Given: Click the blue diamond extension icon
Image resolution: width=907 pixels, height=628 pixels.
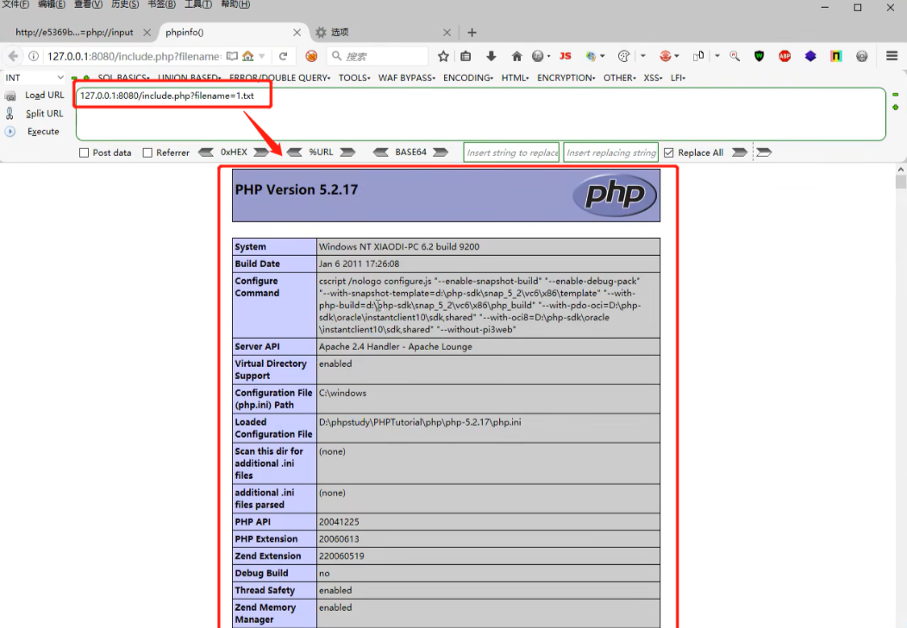Looking at the screenshot, I should 810,56.
